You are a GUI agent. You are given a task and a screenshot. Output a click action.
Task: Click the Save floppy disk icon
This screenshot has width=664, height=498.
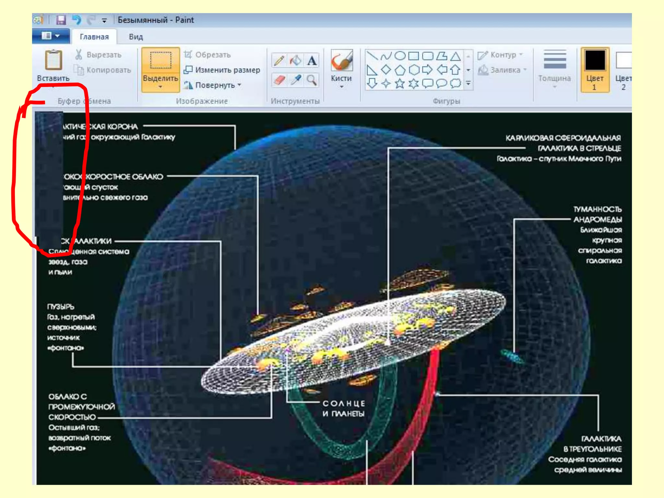[x=61, y=20]
